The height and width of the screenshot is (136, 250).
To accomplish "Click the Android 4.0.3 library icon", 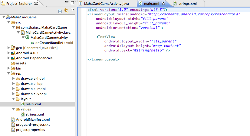I will [x=13, y=53].
